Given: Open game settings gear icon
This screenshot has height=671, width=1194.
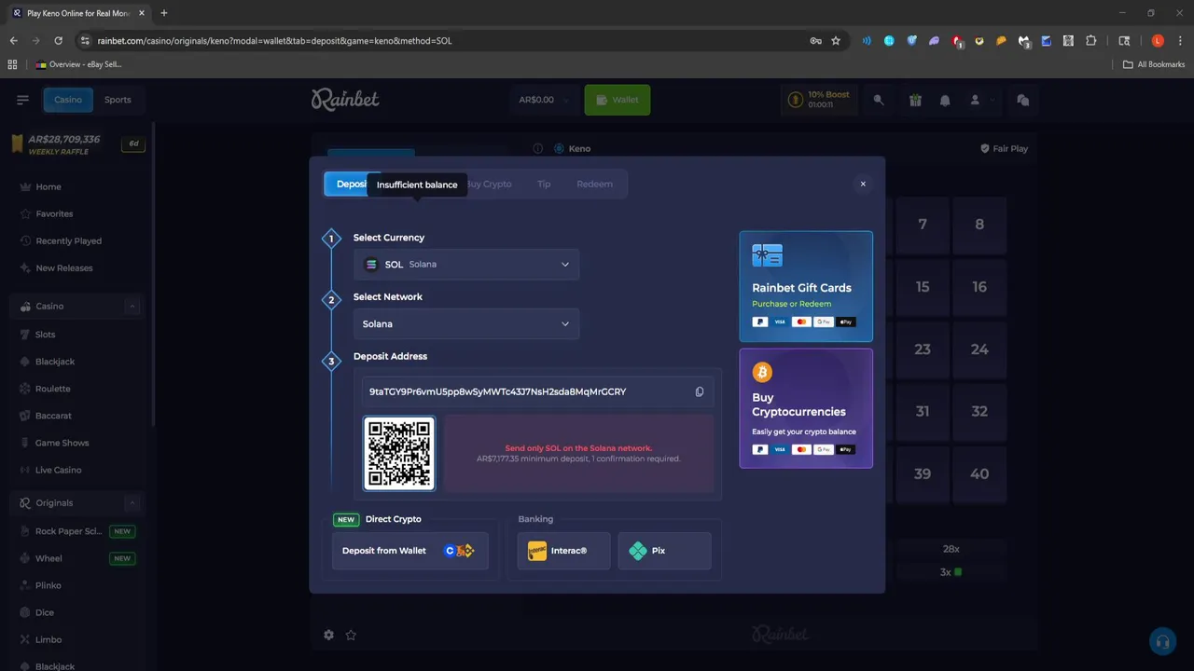Looking at the screenshot, I should (x=328, y=635).
